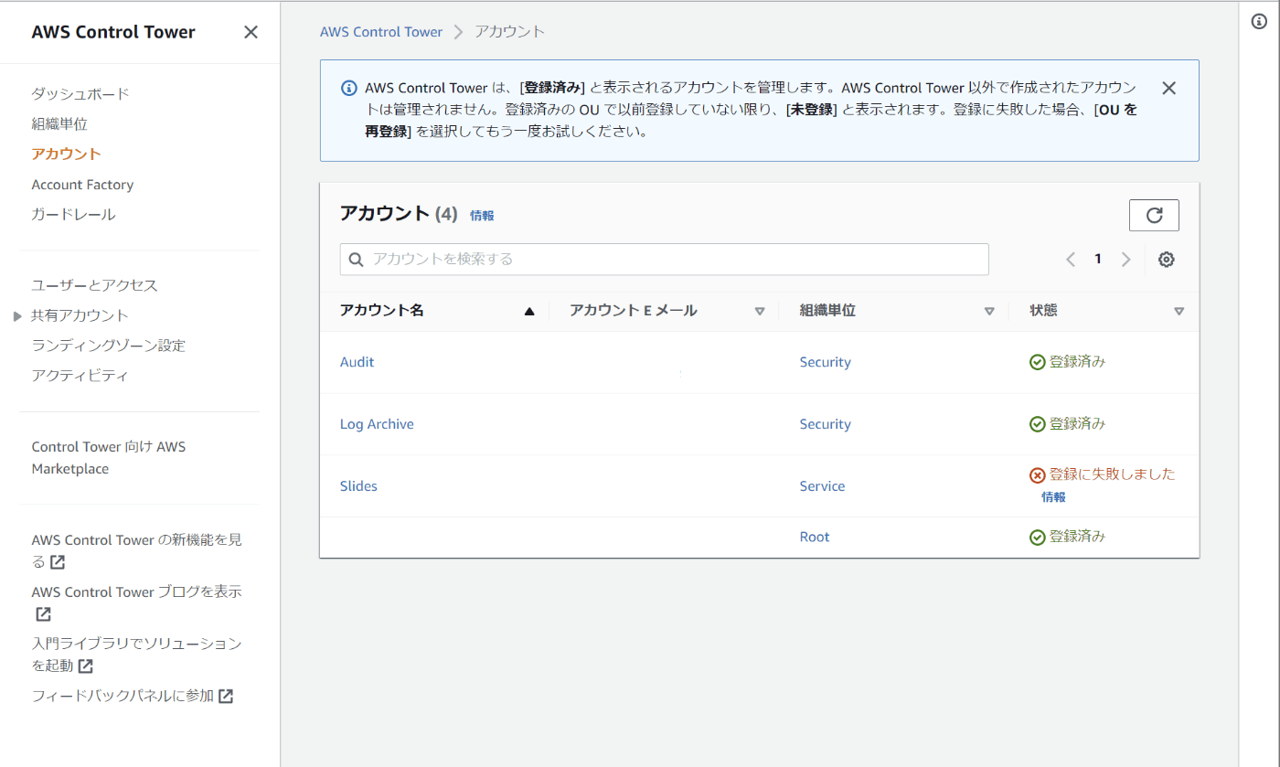This screenshot has height=767, width=1280.
Task: Sort by 状態 column arrow
Action: [1179, 311]
